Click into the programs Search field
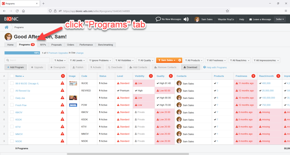The width and height of the screenshot is (290, 155). [27, 60]
